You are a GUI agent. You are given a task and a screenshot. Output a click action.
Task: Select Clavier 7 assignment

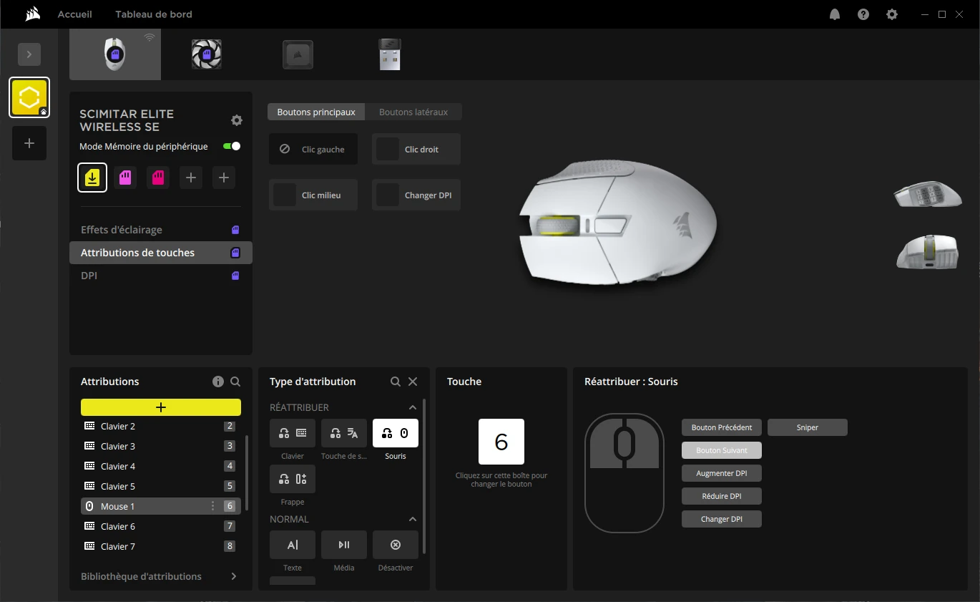pos(161,546)
